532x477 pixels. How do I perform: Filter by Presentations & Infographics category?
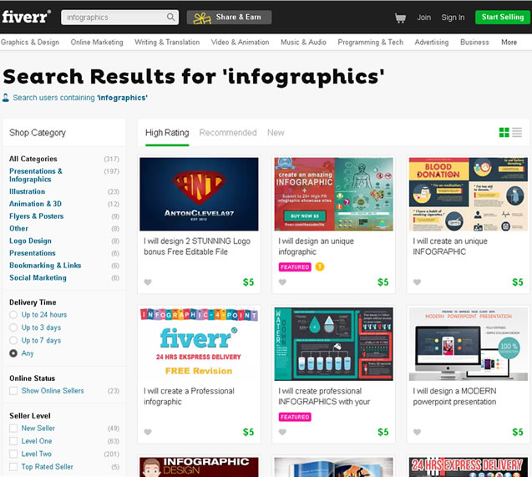pos(36,175)
